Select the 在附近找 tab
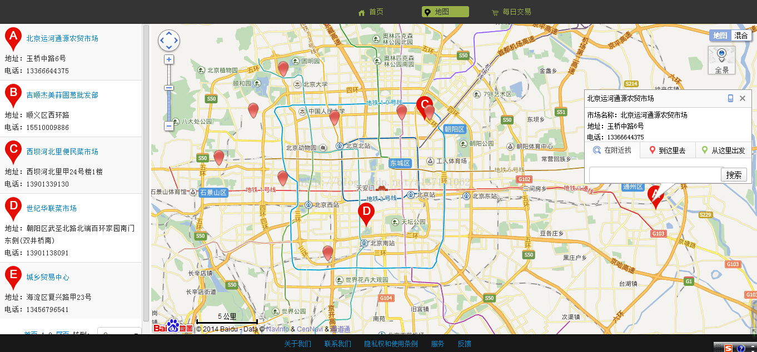Image resolution: width=757 pixels, height=352 pixels. [x=612, y=150]
